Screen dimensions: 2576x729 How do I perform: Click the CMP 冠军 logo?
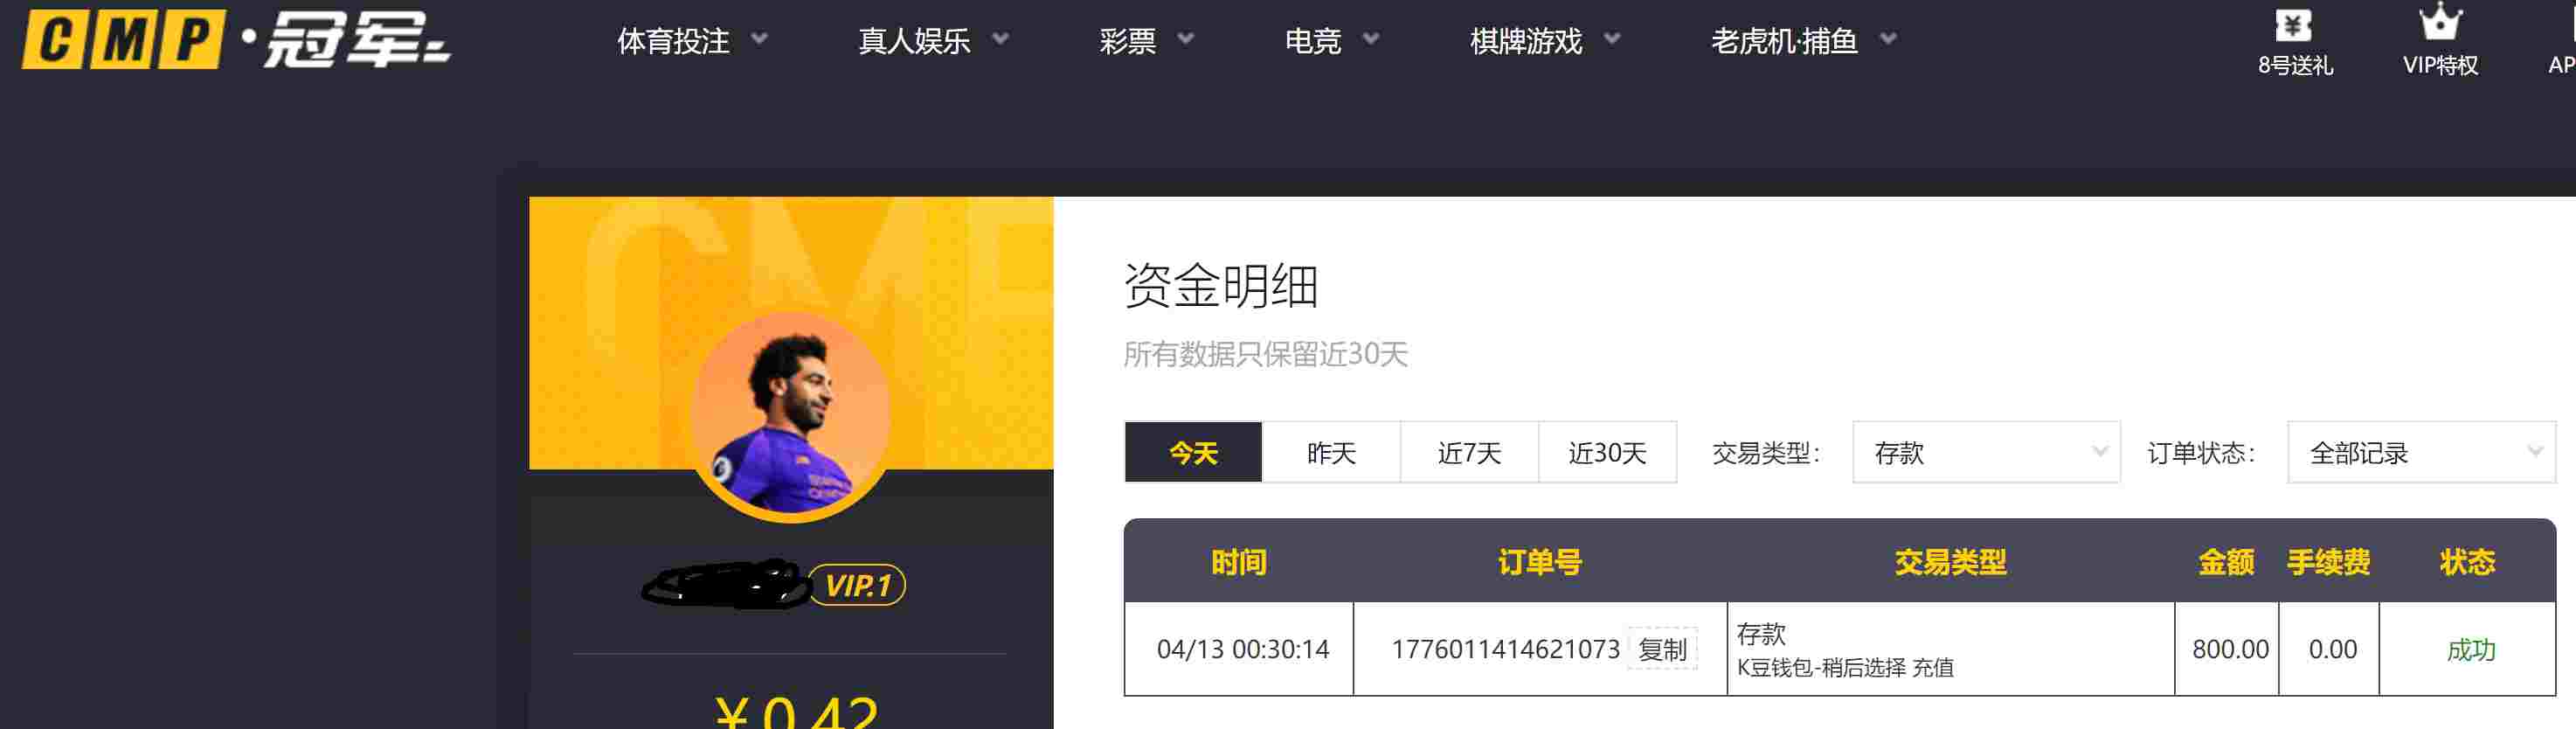[x=236, y=40]
